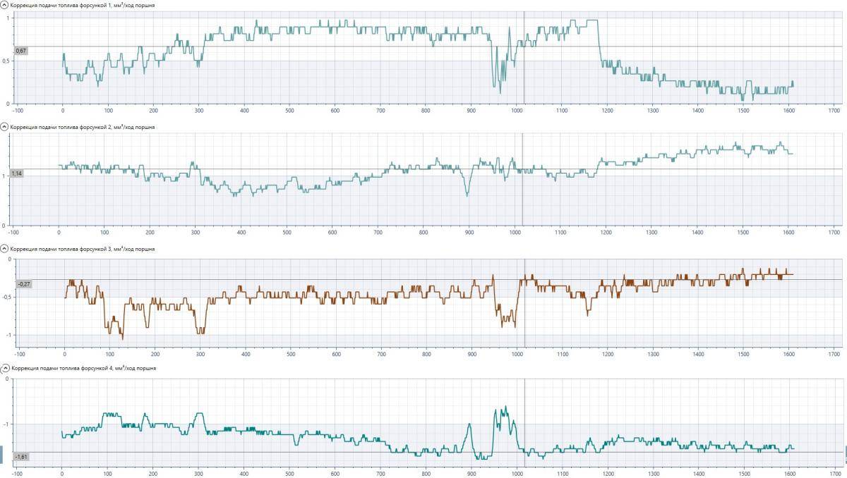This screenshot has width=847, height=478.
Task: Collapse the injector 3 fuel correction chart
Action: 4,249
